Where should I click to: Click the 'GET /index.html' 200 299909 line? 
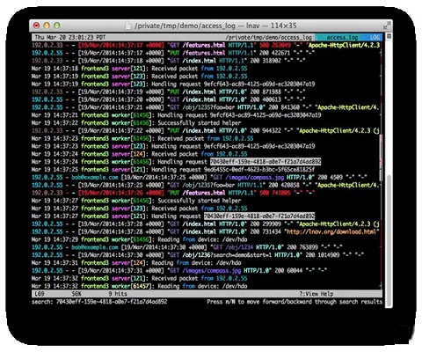point(206,224)
